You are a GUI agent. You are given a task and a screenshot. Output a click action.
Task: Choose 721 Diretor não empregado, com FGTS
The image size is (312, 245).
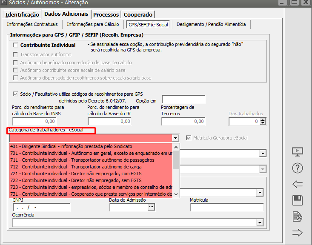[x=91, y=174]
